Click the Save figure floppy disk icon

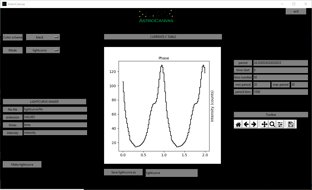tap(291, 124)
